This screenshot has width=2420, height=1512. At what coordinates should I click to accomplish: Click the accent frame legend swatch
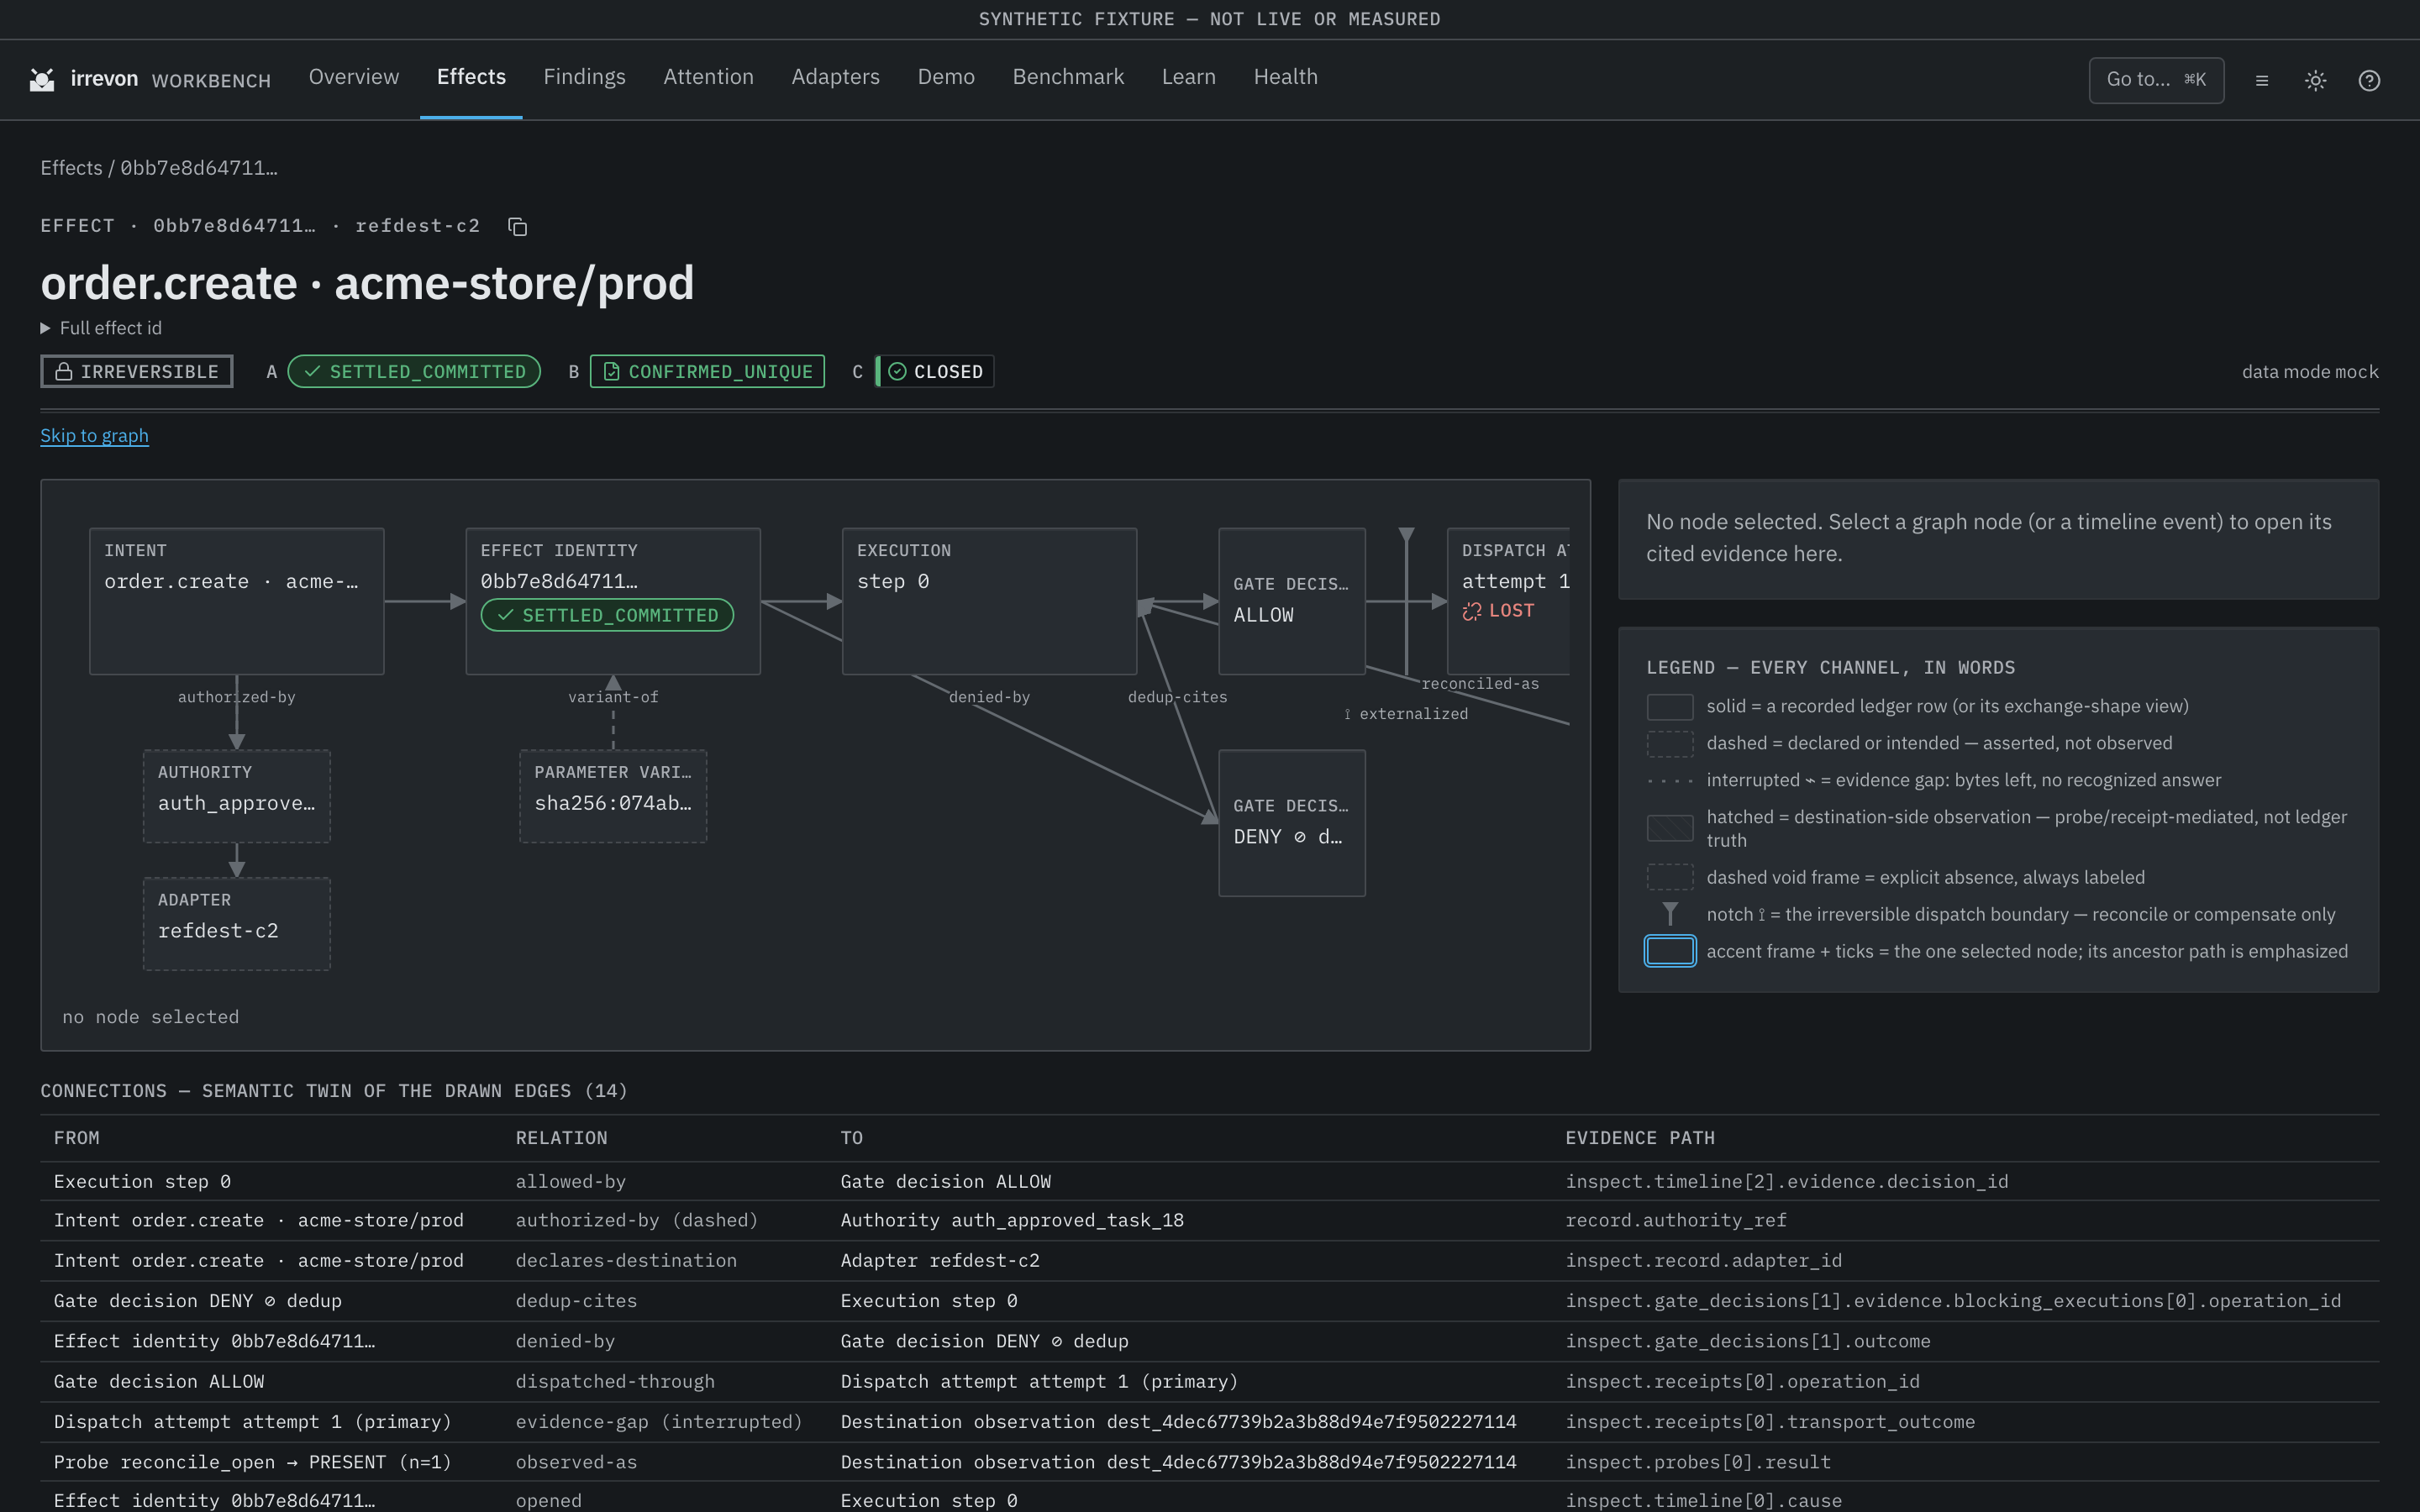click(x=1670, y=951)
